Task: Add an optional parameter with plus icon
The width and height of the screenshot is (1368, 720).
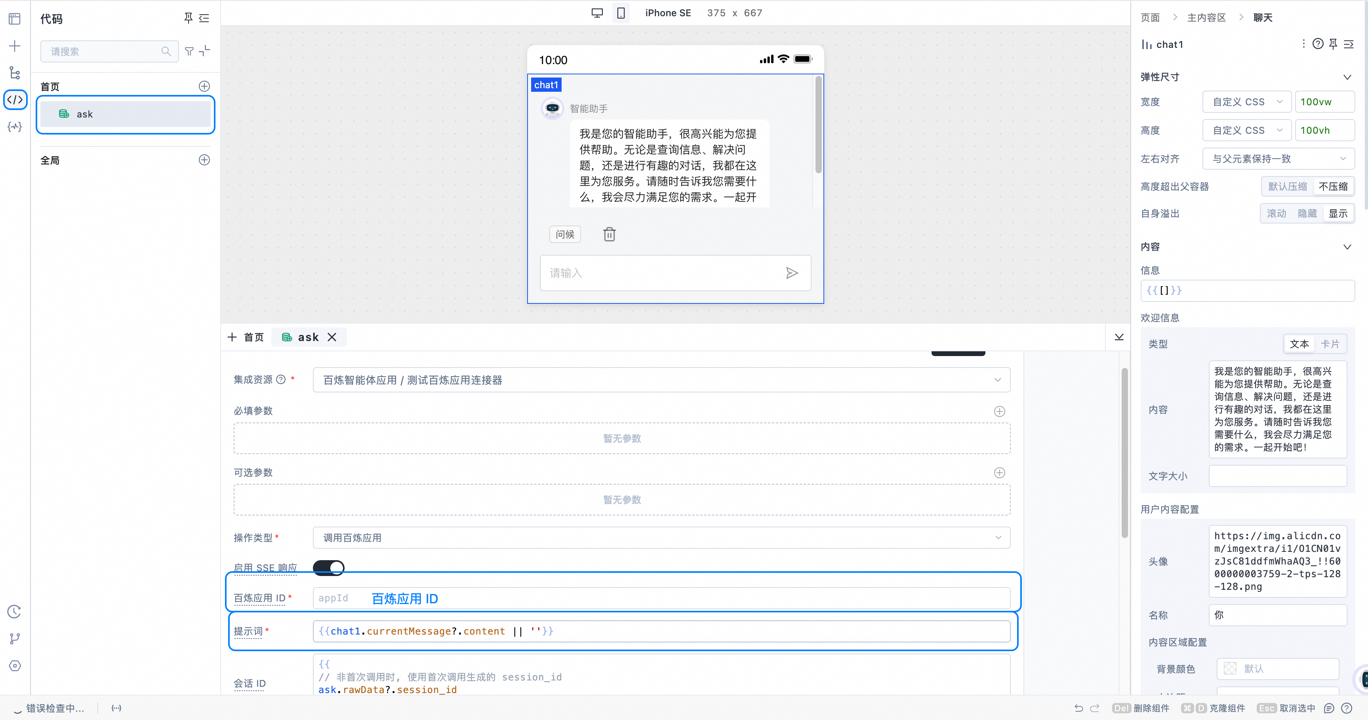Action: click(999, 473)
